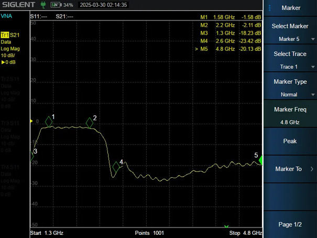Click the Points 1001 label
The height and width of the screenshot is (238, 317).
pos(149,233)
